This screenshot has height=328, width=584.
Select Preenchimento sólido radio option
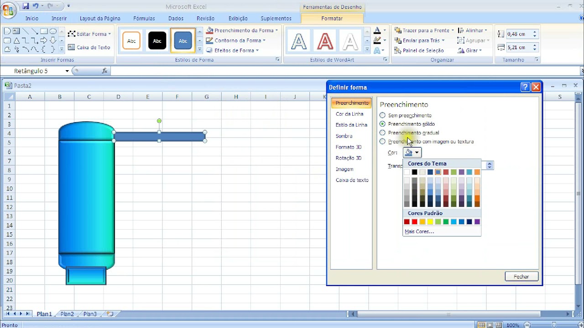point(382,124)
